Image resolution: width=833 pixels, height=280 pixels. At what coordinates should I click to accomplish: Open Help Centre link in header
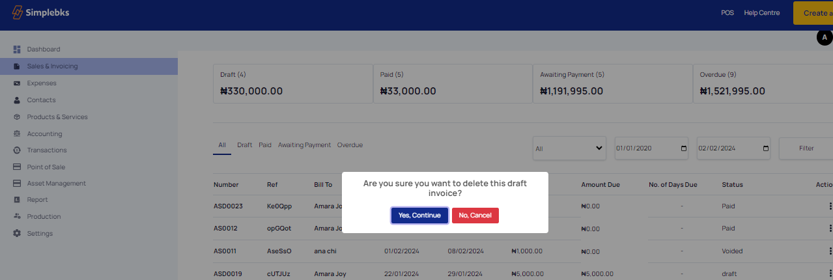pos(761,13)
